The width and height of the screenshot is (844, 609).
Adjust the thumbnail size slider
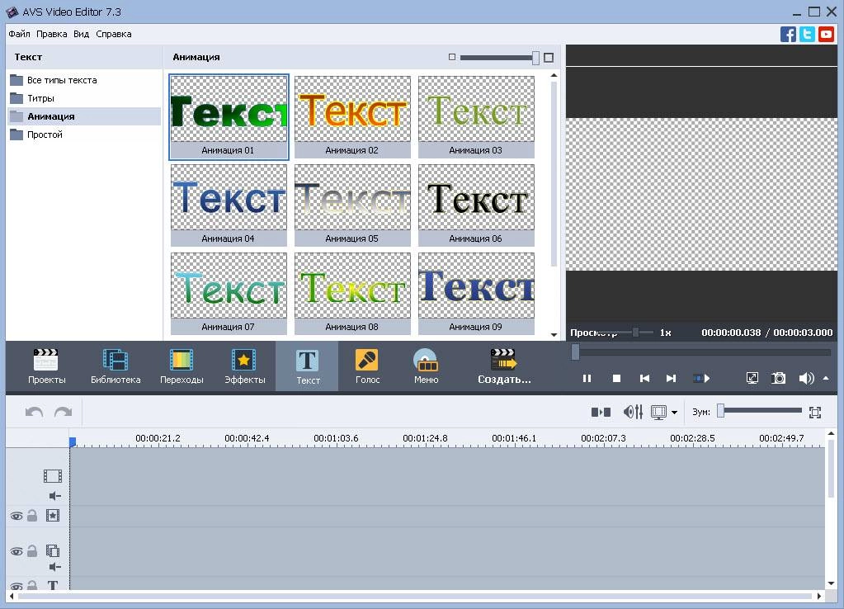click(535, 58)
